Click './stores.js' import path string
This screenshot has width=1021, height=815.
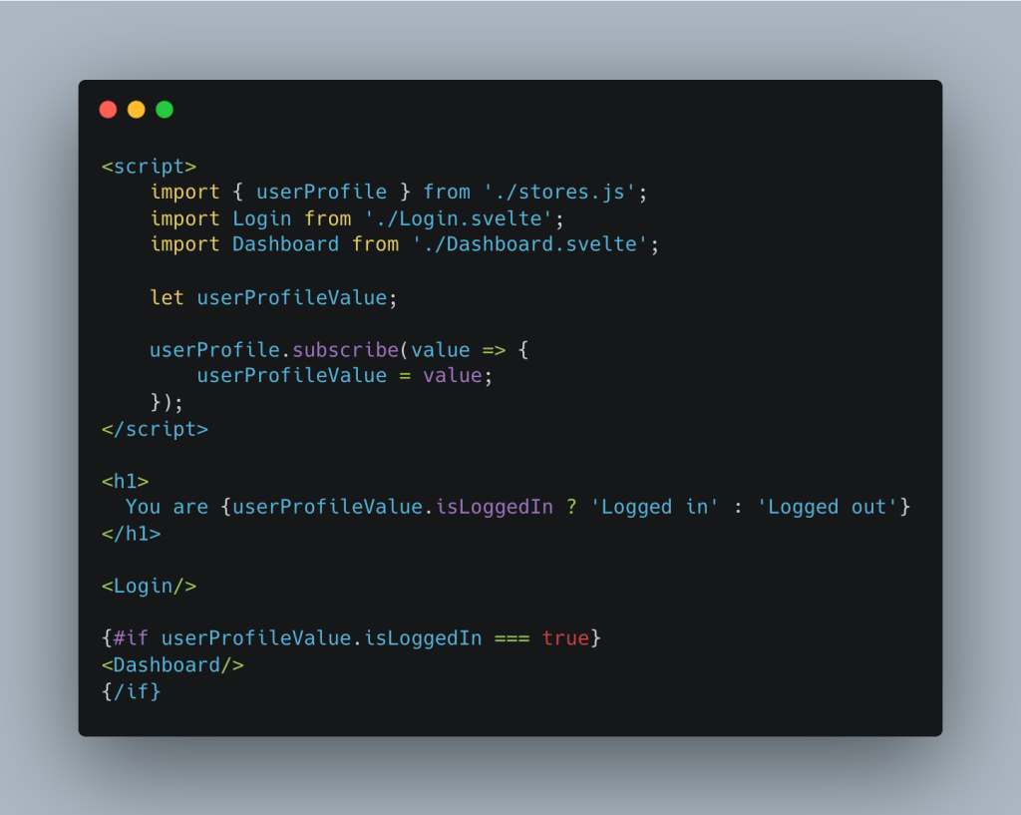pos(559,193)
